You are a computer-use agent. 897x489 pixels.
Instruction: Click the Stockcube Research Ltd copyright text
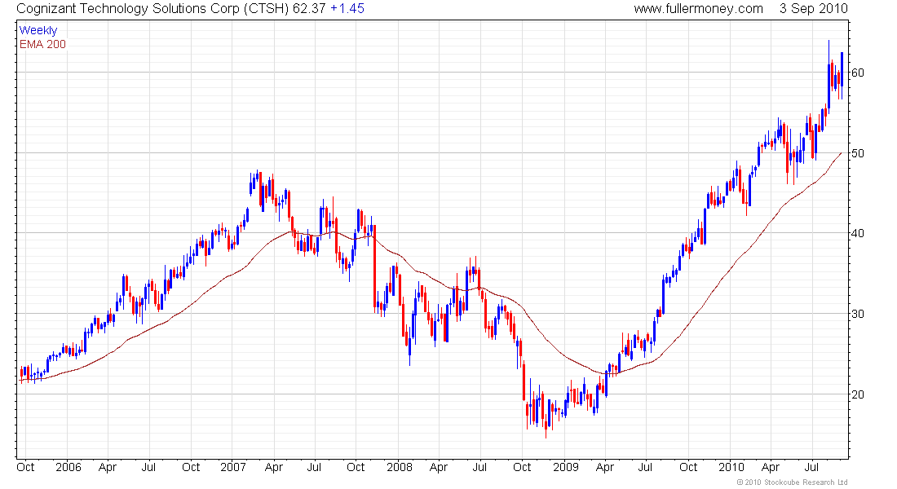point(793,482)
